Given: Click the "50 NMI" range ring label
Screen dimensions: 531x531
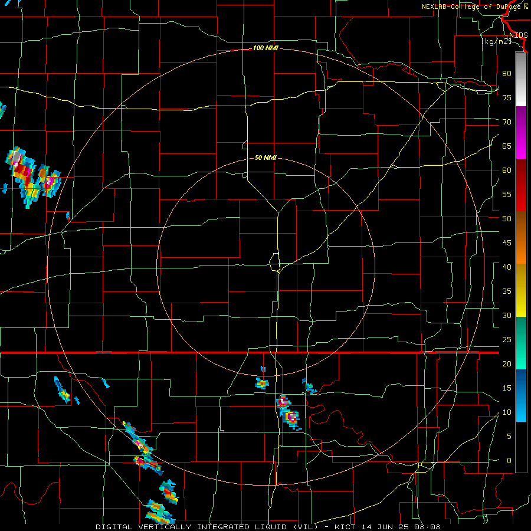Looking at the screenshot, I should pos(265,158).
